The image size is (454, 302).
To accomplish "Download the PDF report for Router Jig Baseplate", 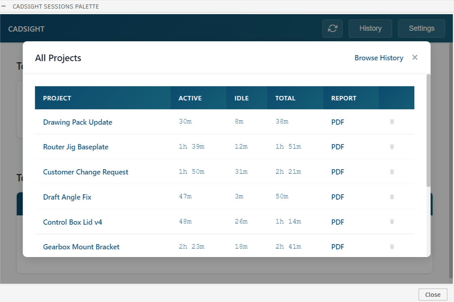I will (x=337, y=147).
